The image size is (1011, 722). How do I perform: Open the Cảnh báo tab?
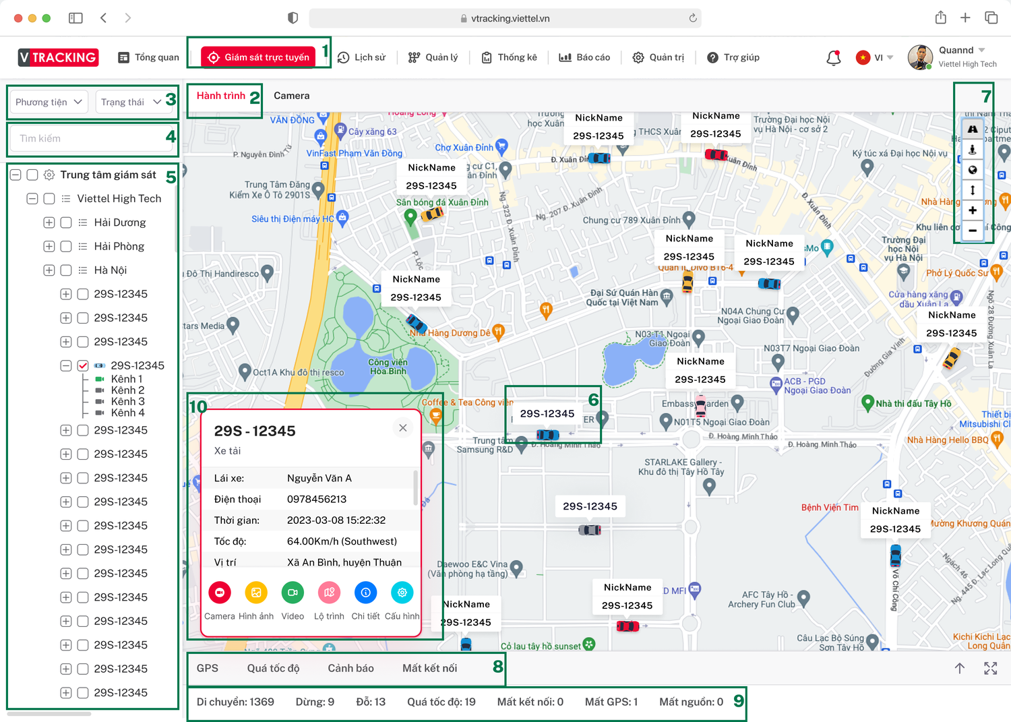coord(351,668)
